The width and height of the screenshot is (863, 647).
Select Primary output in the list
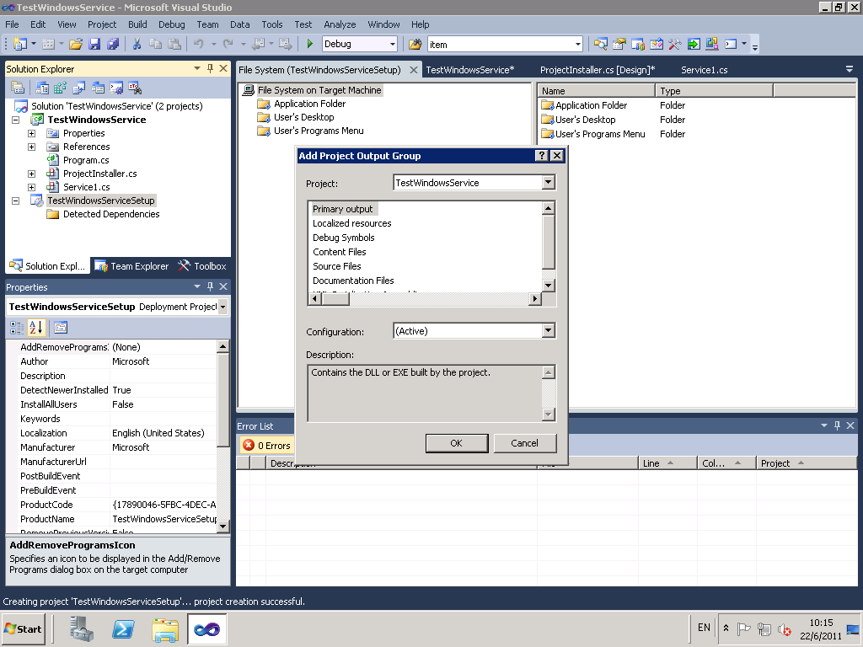(342, 209)
